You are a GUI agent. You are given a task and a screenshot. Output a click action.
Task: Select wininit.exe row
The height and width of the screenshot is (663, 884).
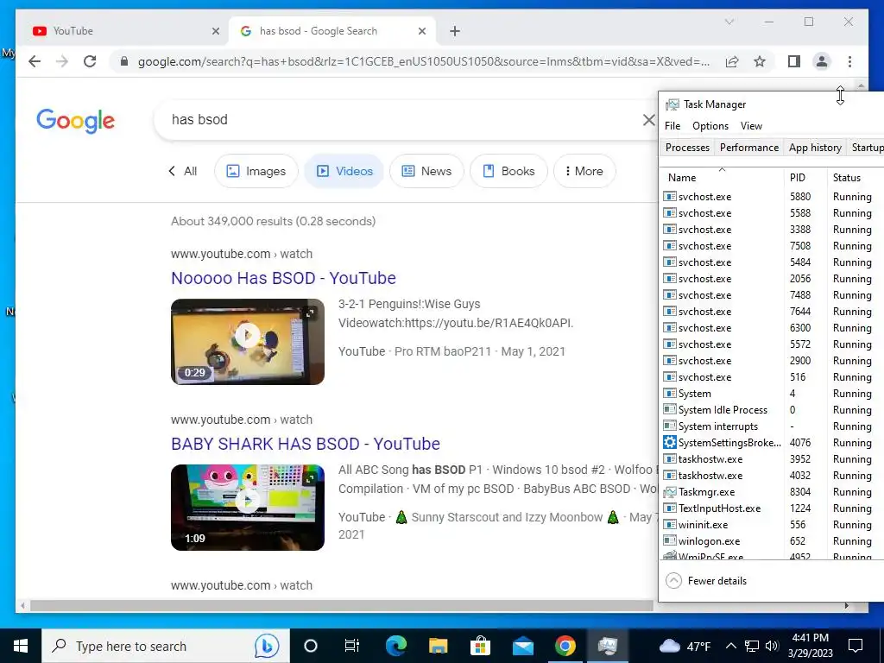pos(773,524)
